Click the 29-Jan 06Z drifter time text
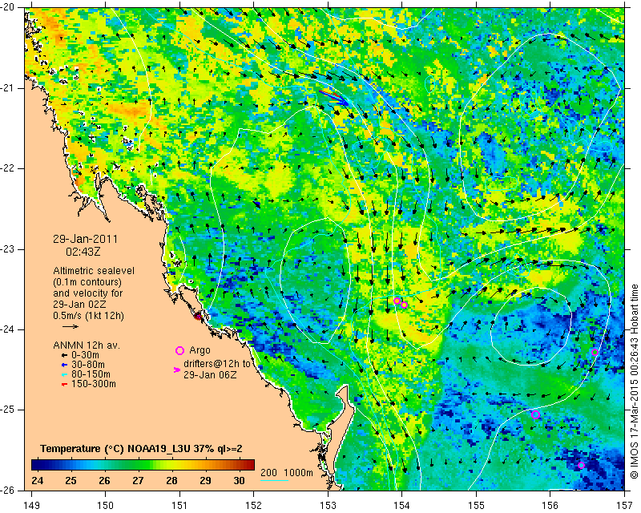 pos(210,374)
